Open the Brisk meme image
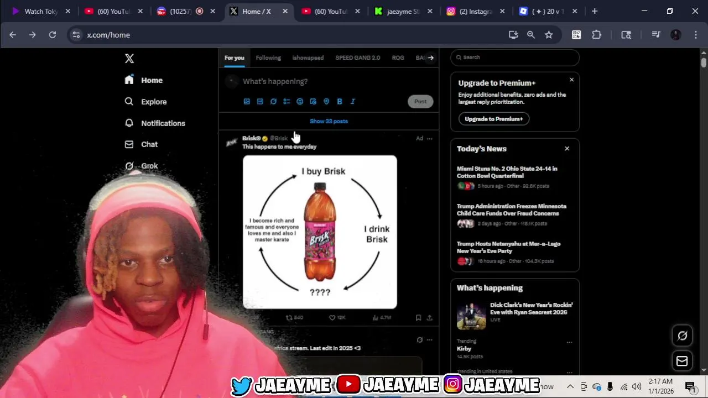The image size is (708, 398). (320, 232)
